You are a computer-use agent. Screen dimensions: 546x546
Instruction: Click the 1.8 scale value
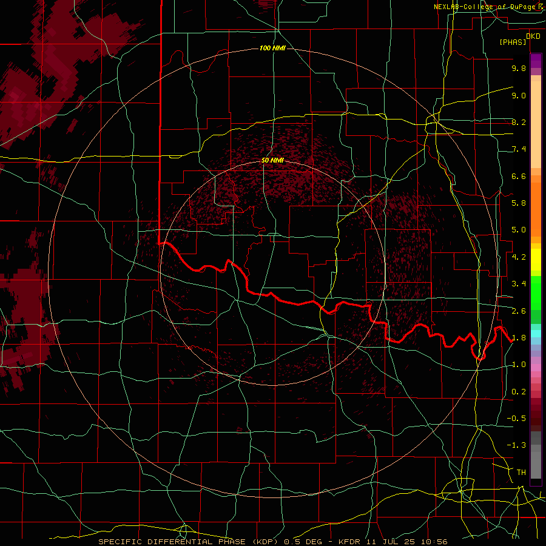519,338
